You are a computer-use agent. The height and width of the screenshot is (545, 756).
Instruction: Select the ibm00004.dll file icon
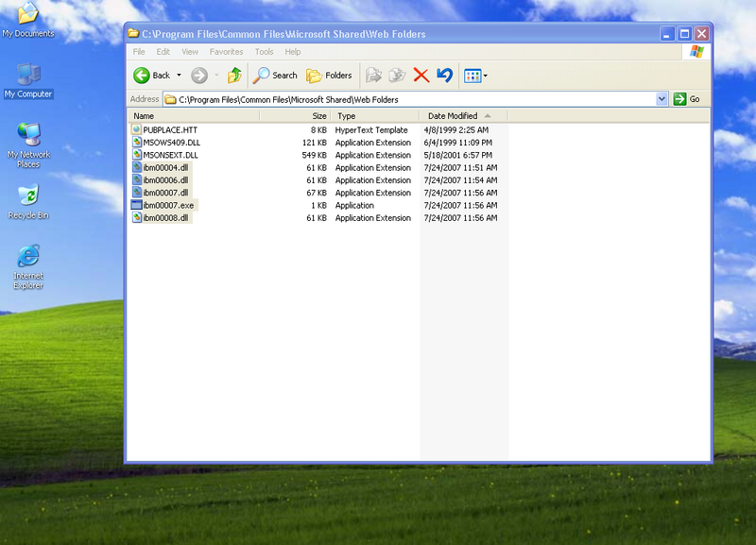(136, 167)
